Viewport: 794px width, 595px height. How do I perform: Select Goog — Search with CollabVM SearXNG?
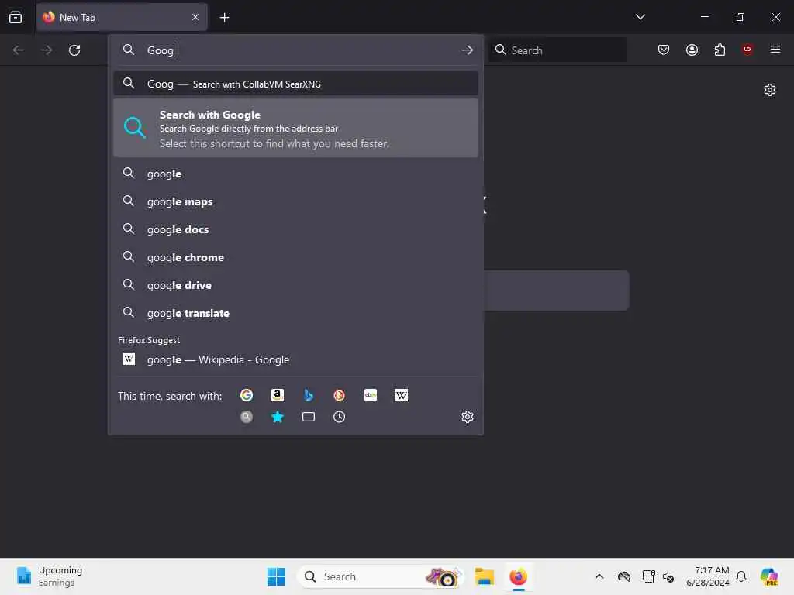(x=296, y=84)
